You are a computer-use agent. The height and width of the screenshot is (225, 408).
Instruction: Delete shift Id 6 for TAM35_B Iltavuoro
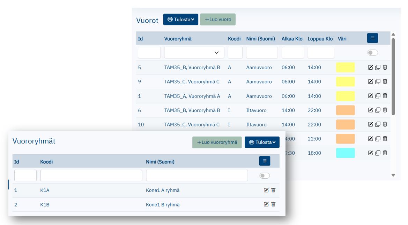click(385, 110)
